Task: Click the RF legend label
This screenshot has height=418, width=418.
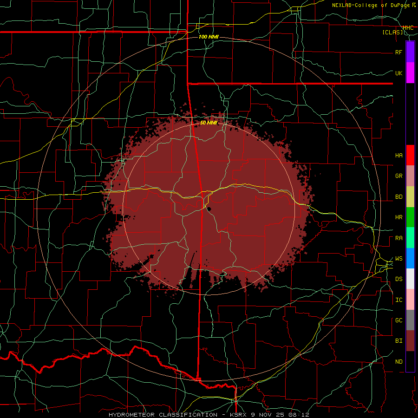Action: coord(398,52)
